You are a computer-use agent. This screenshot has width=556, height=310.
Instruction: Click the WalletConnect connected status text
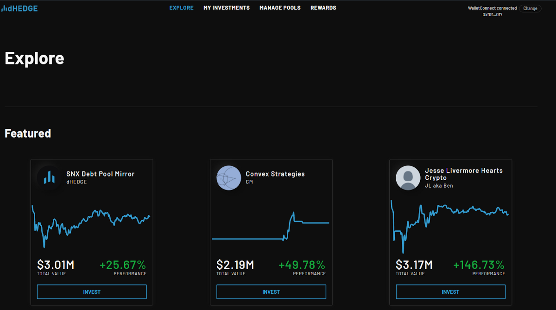[x=493, y=8]
